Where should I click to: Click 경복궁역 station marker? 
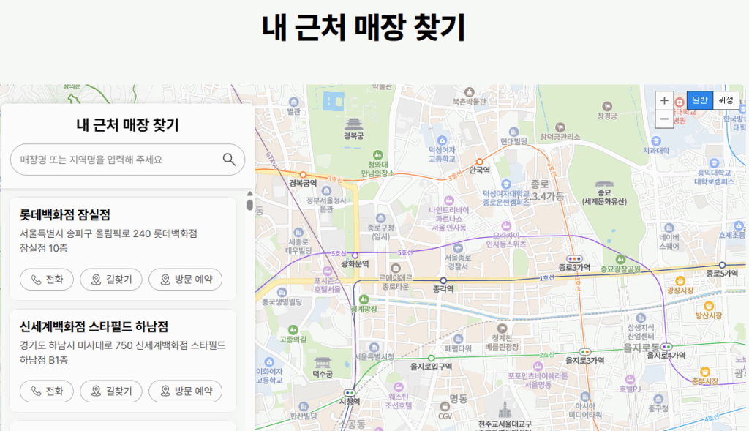tap(303, 175)
